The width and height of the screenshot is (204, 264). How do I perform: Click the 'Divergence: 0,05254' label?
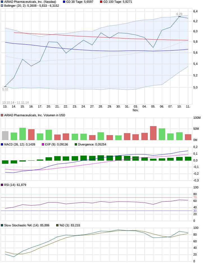(x=92, y=144)
